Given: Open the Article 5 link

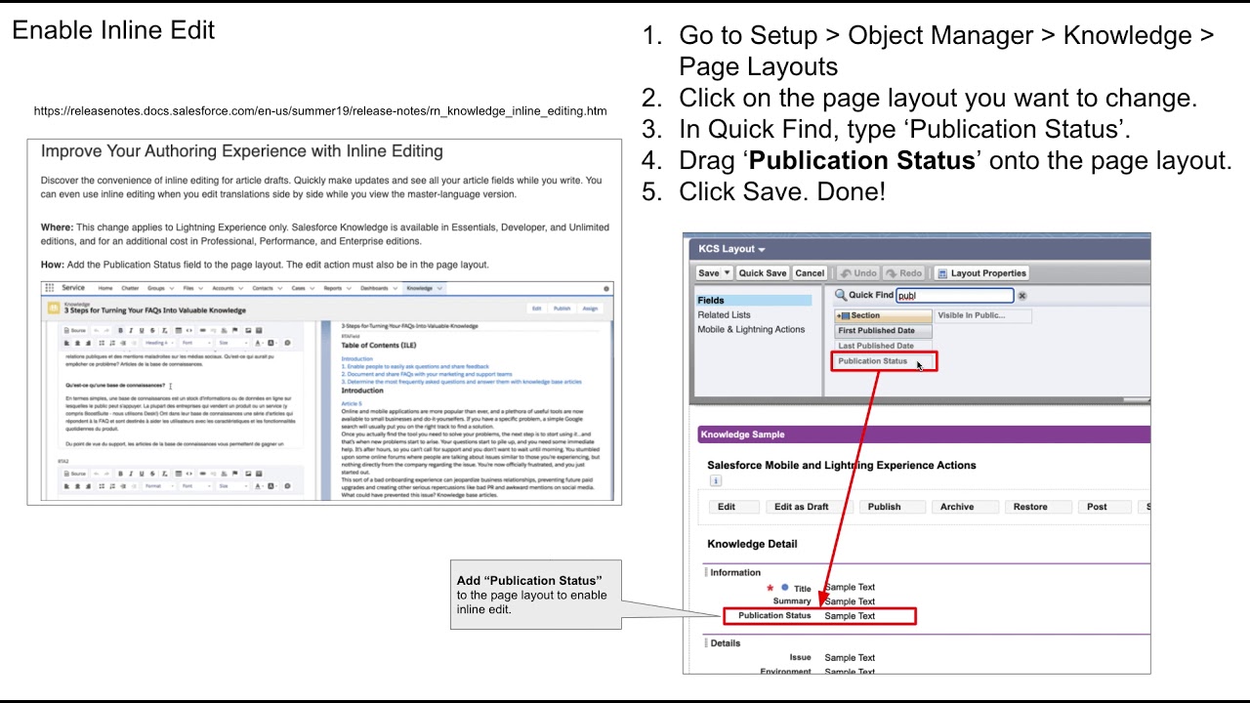Looking at the screenshot, I should pos(351,403).
